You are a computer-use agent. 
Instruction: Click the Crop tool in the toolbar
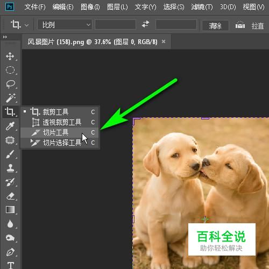(x=10, y=111)
